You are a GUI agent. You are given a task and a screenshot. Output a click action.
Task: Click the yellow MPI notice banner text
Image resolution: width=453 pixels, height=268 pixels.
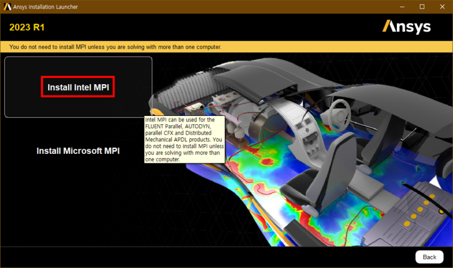tap(116, 47)
